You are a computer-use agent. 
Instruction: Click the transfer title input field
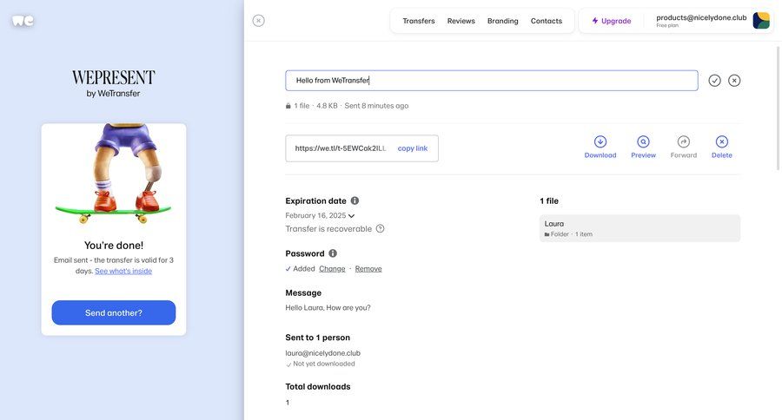click(x=492, y=80)
